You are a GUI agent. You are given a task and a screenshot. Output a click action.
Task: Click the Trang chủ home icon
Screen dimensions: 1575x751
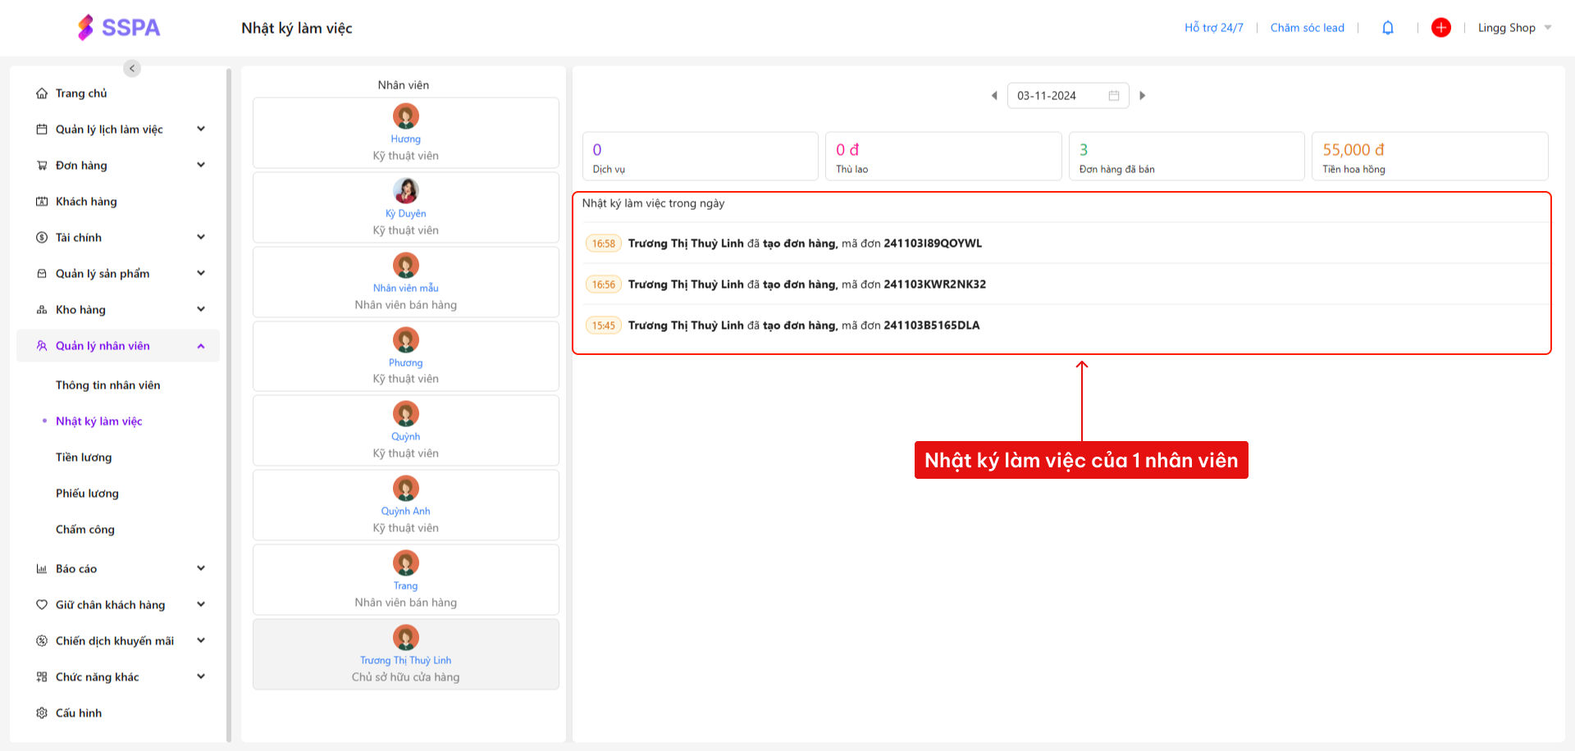coord(42,93)
